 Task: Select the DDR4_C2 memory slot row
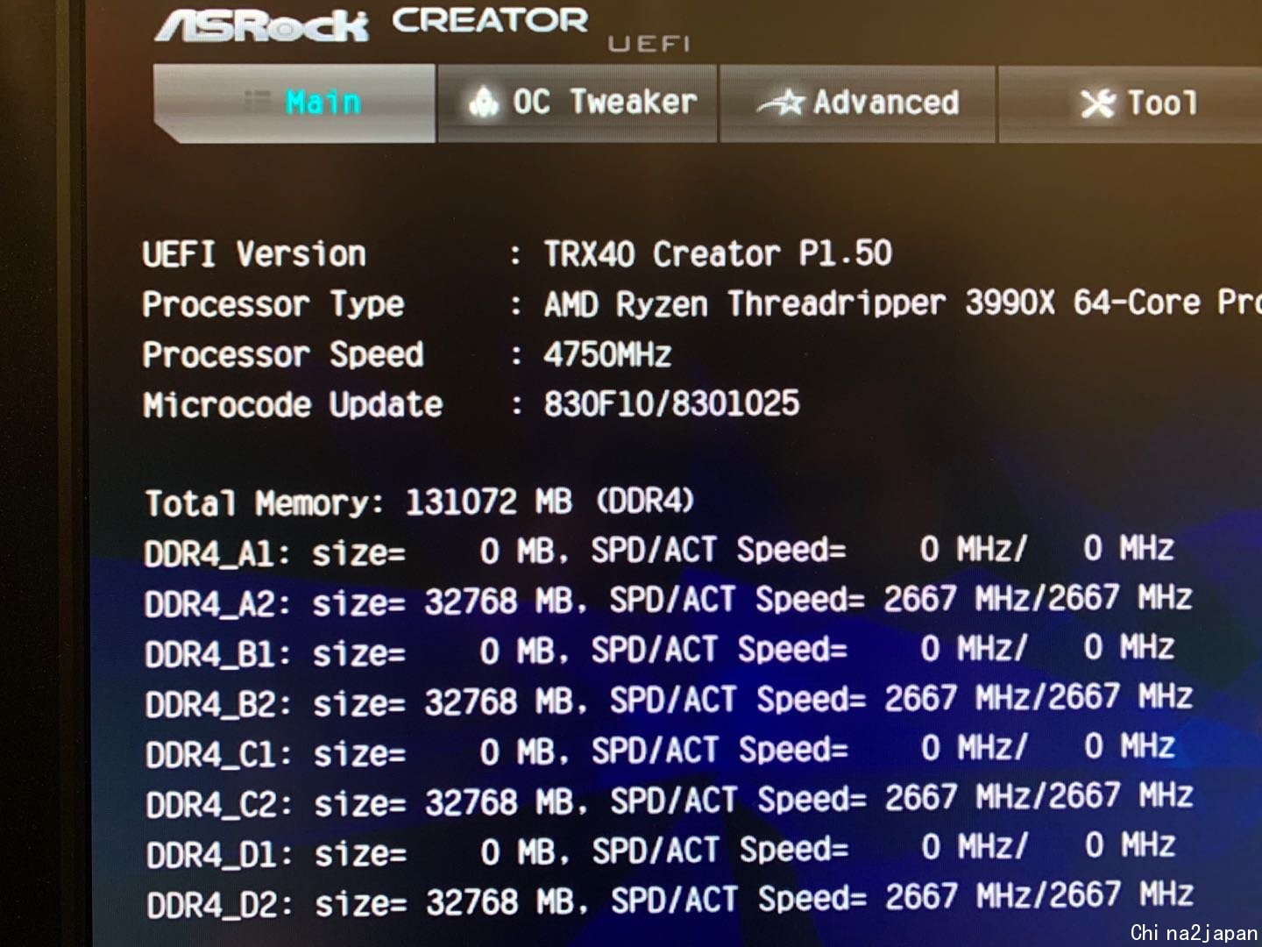click(x=670, y=800)
